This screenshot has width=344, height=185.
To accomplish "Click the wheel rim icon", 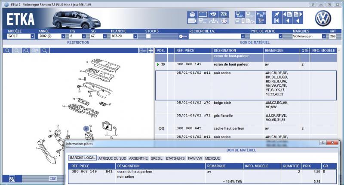I will click(x=224, y=21).
